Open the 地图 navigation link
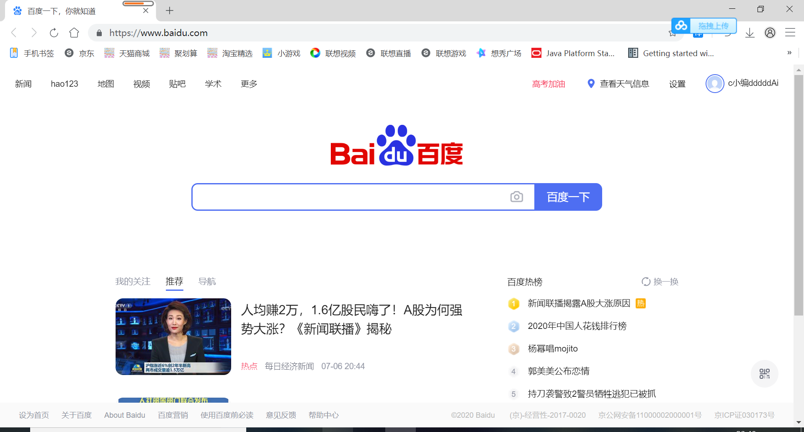The height and width of the screenshot is (432, 804). tap(106, 84)
